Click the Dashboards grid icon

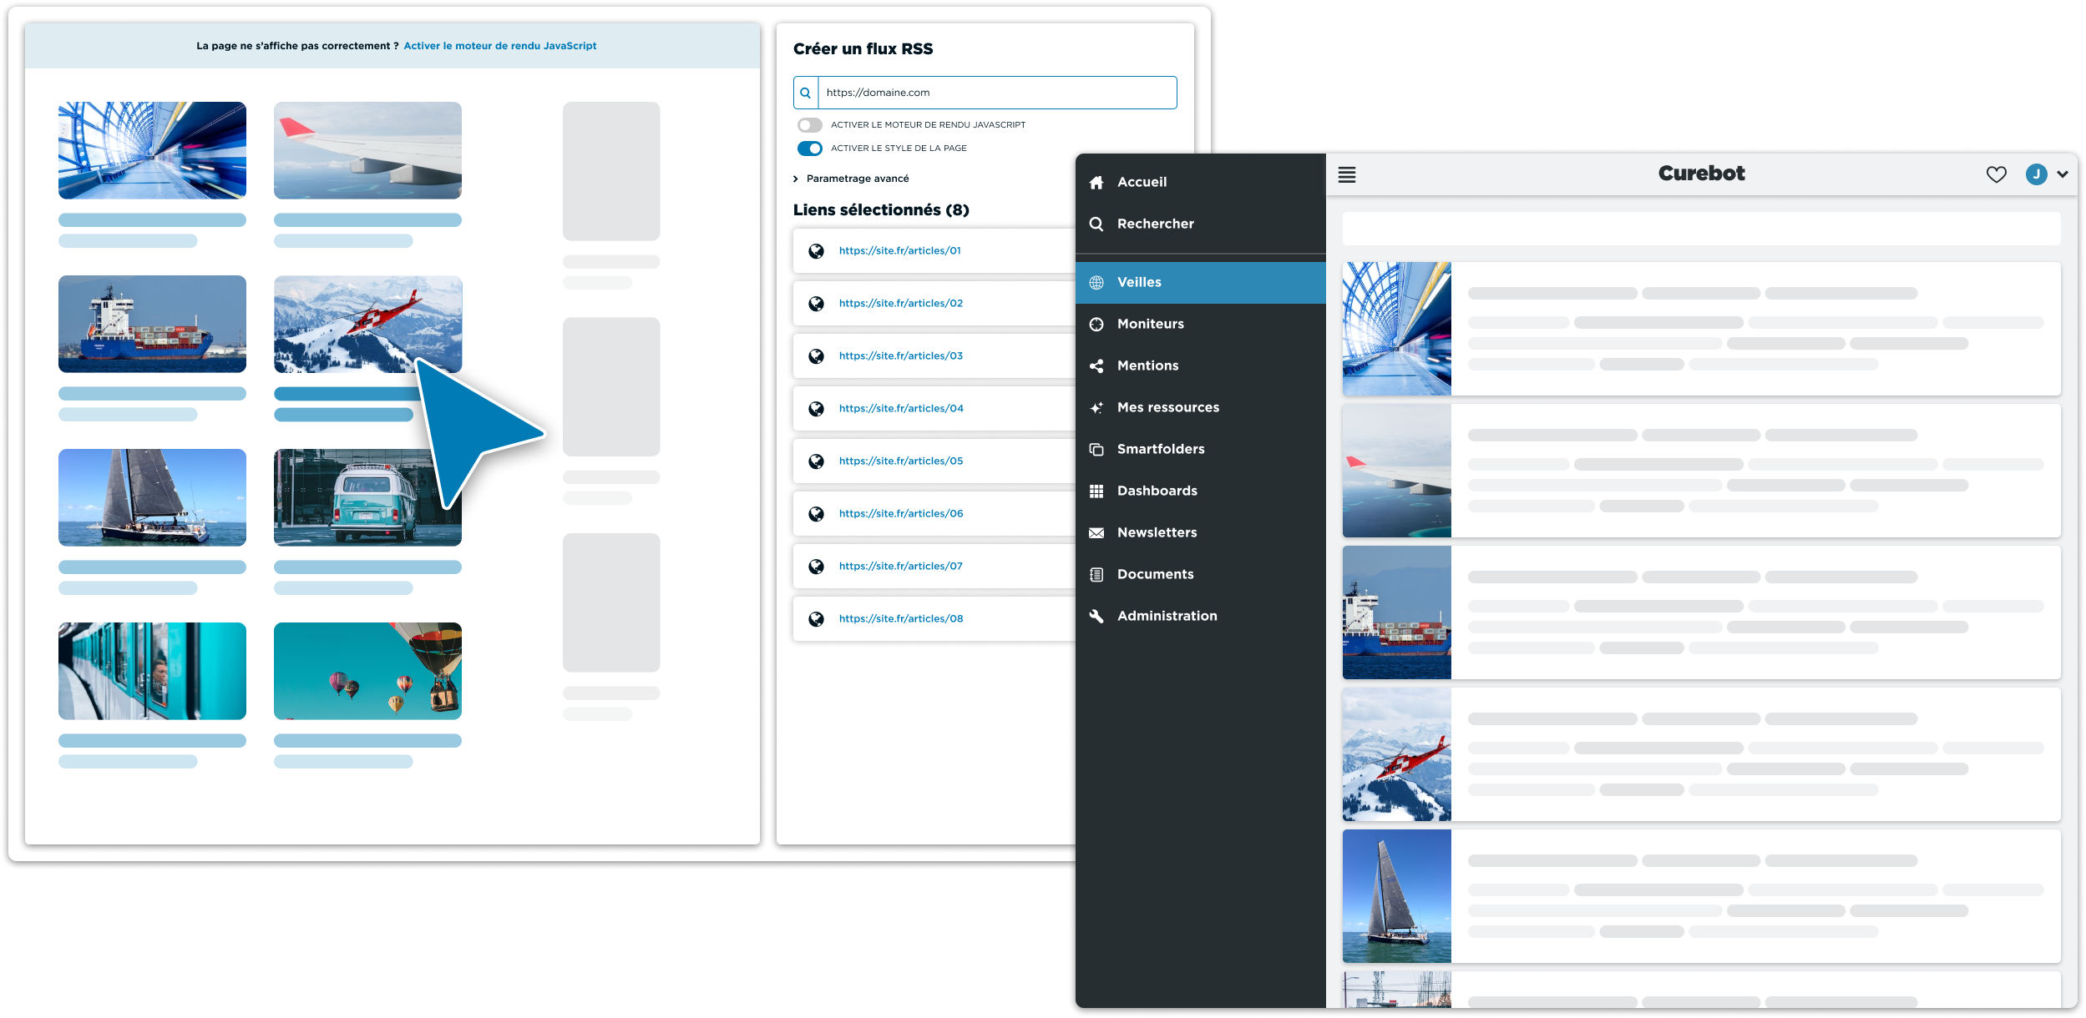[x=1096, y=491]
